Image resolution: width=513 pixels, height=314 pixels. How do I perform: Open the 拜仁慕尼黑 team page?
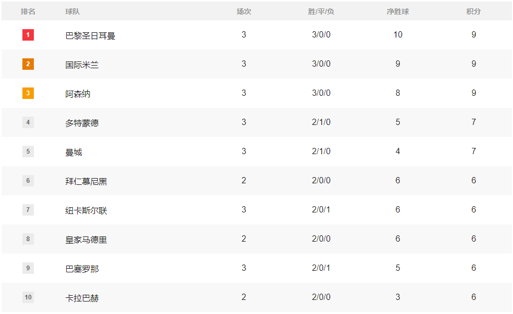pyautogui.click(x=86, y=181)
